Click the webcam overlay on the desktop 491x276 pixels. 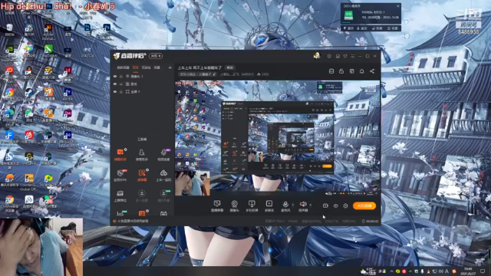coord(41,247)
